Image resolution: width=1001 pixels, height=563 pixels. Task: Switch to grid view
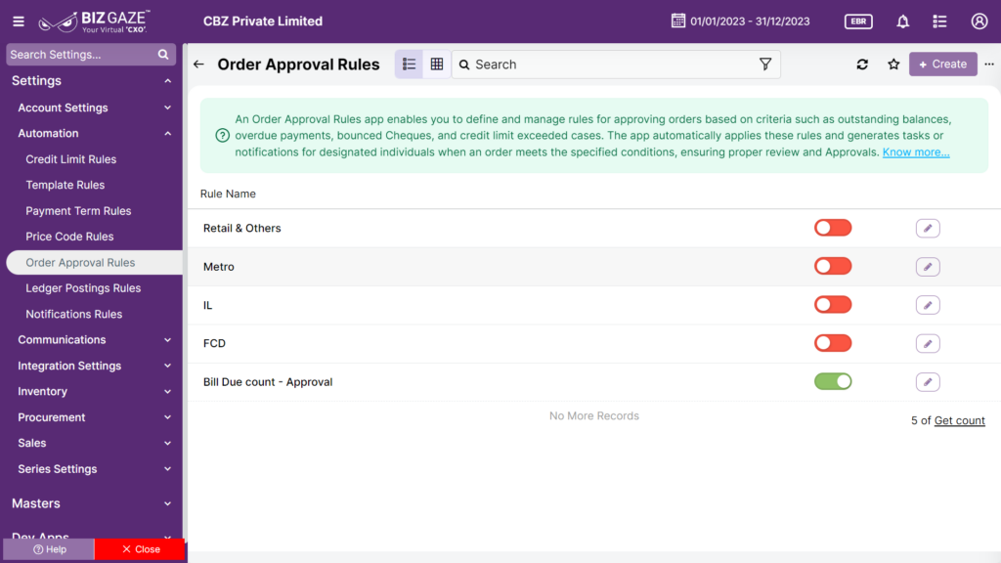tap(437, 65)
